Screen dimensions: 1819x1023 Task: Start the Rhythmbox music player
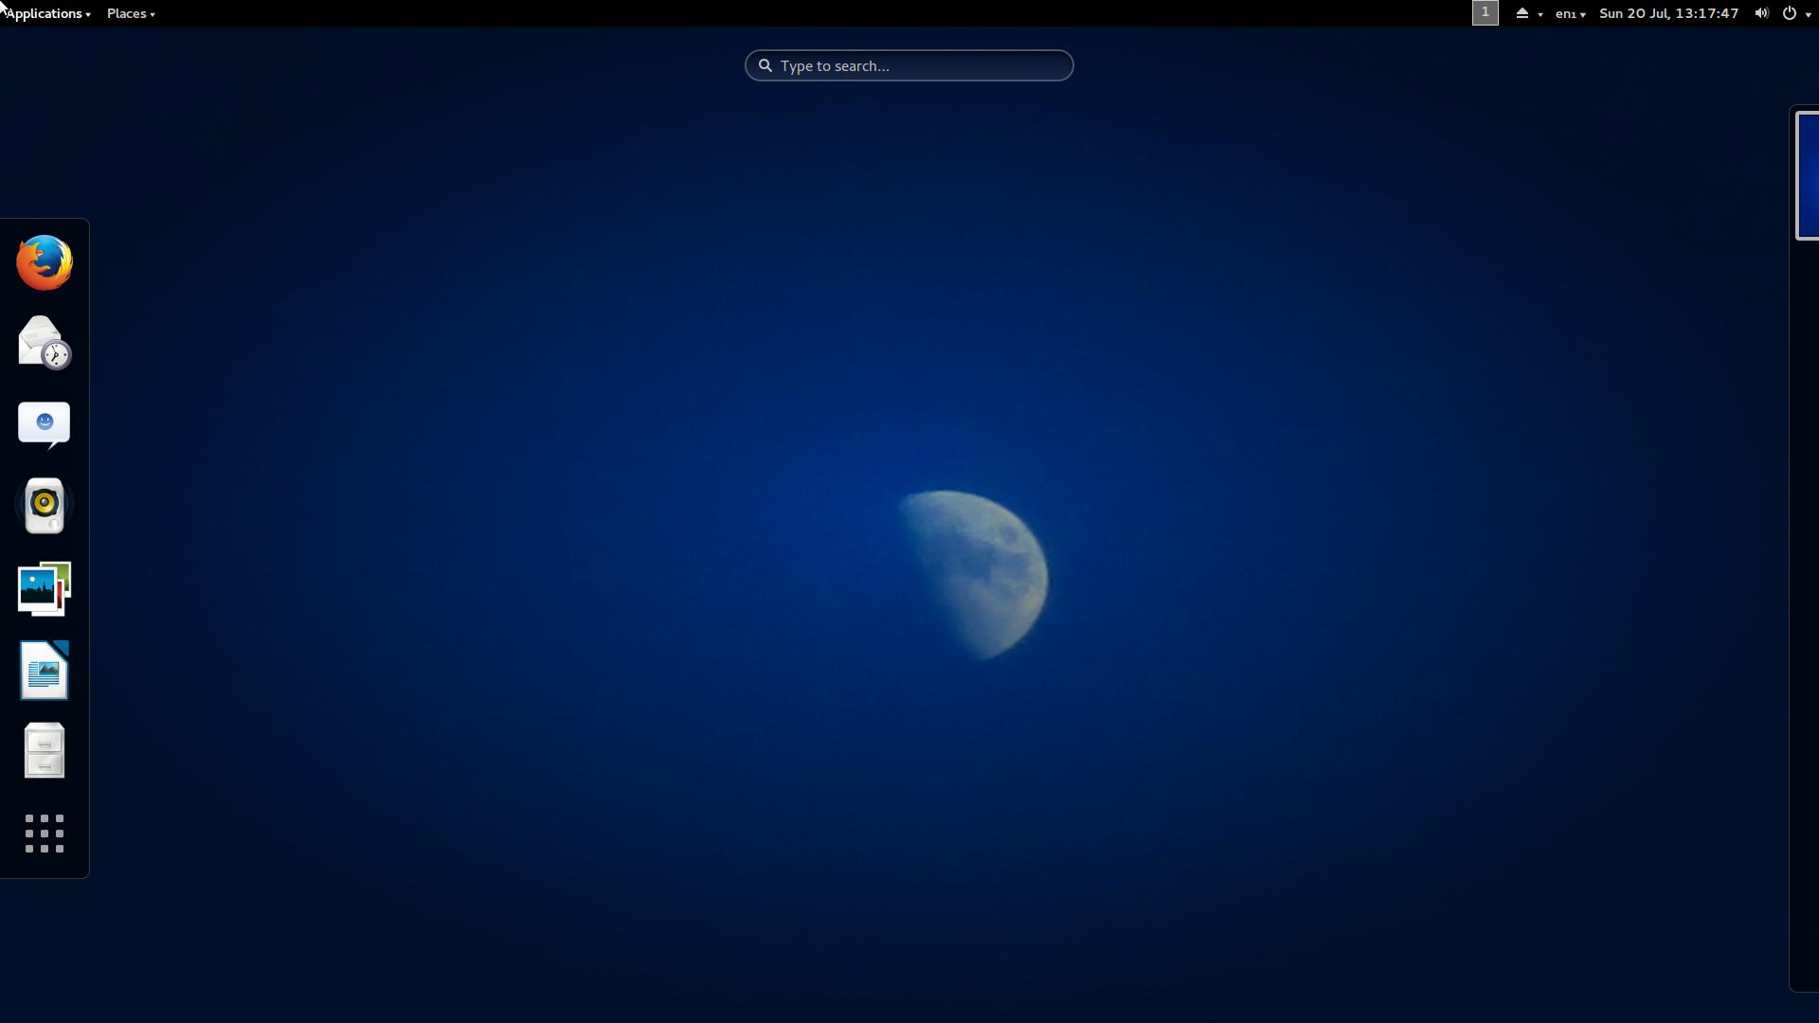45,505
